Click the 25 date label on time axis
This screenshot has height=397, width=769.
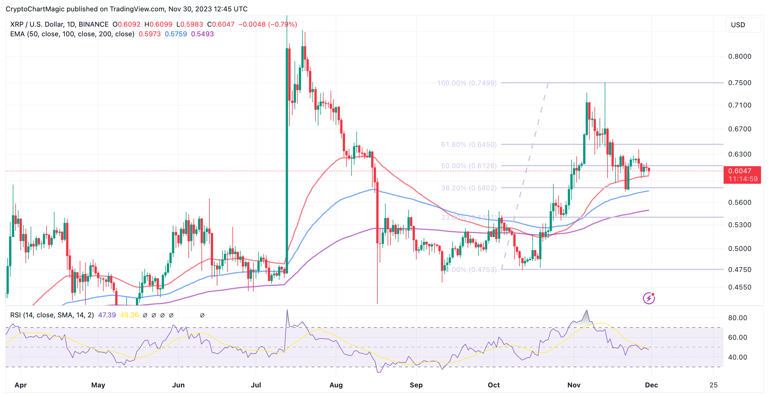713,385
